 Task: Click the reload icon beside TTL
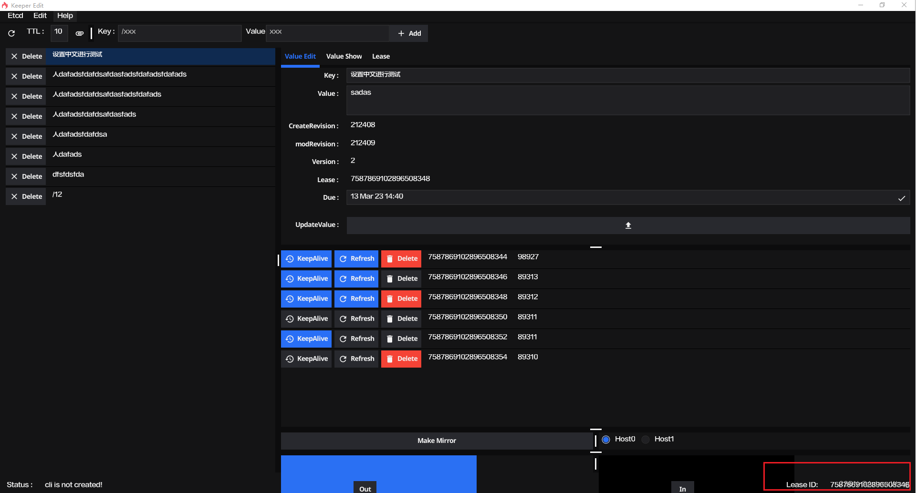[x=11, y=33]
